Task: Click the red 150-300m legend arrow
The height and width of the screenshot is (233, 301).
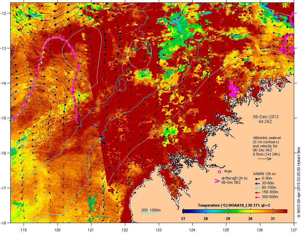Action: (x=257, y=193)
